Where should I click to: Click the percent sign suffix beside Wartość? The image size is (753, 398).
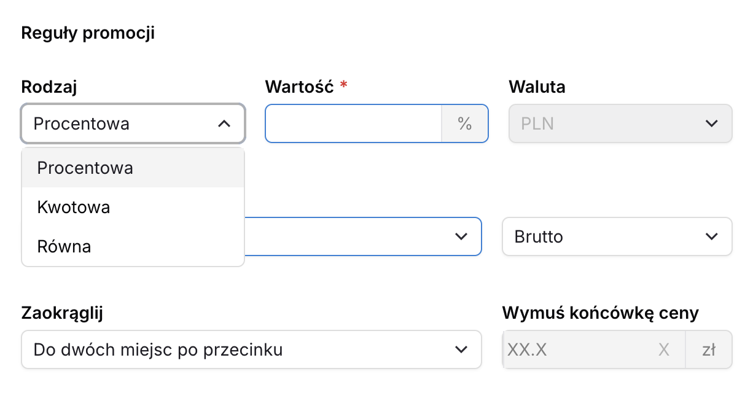coord(464,124)
